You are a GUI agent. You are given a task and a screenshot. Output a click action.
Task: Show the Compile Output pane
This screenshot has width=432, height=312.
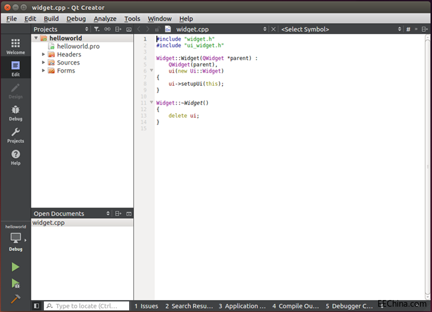(296, 306)
